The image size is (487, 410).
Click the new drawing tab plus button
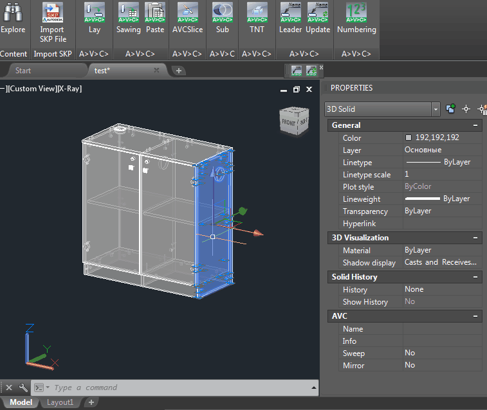[179, 71]
